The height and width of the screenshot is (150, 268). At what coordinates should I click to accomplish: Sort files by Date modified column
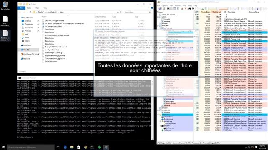point(103,17)
